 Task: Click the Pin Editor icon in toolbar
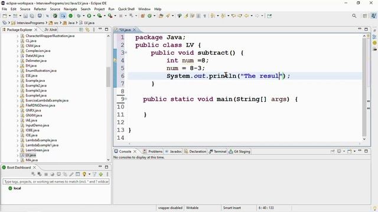(269, 16)
